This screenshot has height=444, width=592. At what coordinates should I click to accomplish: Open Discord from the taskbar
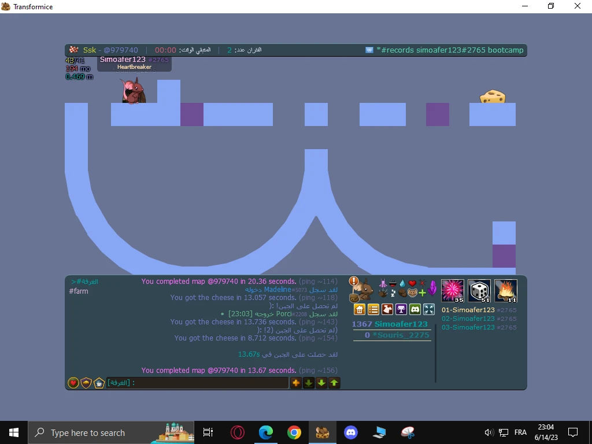click(x=351, y=432)
